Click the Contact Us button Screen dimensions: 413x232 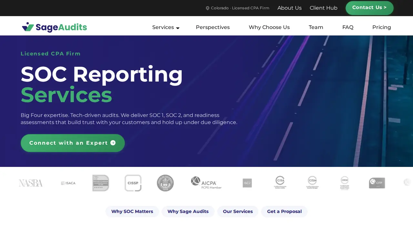(x=369, y=8)
